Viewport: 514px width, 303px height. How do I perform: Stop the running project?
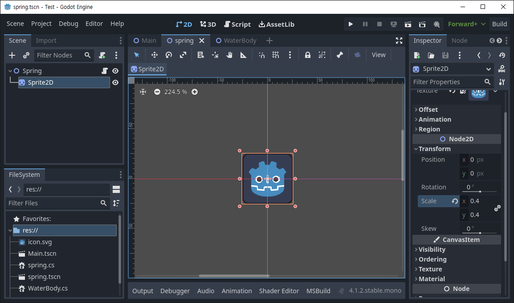[379, 24]
